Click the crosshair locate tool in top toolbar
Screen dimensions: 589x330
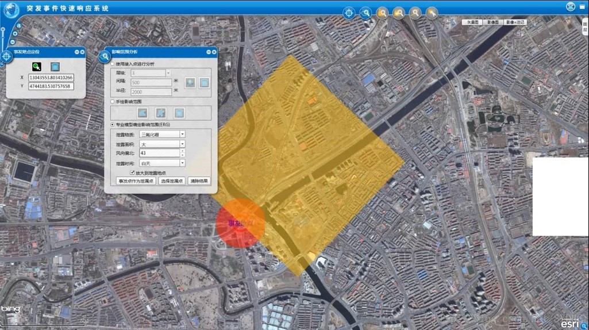(349, 13)
